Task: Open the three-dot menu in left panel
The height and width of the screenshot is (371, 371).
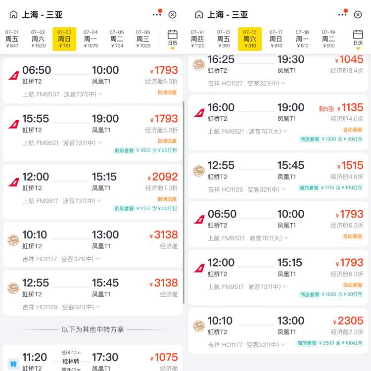Action: click(157, 15)
